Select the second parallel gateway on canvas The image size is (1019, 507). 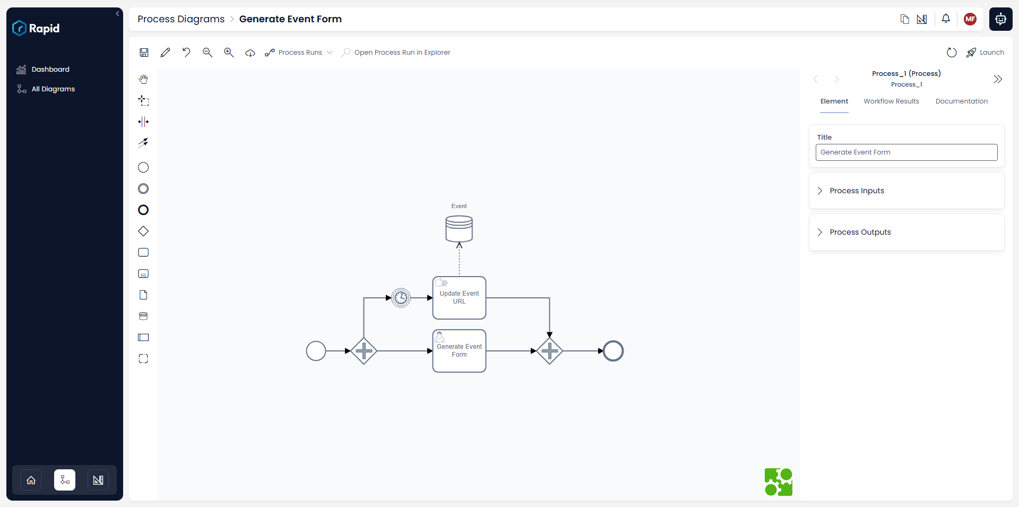pyautogui.click(x=549, y=351)
